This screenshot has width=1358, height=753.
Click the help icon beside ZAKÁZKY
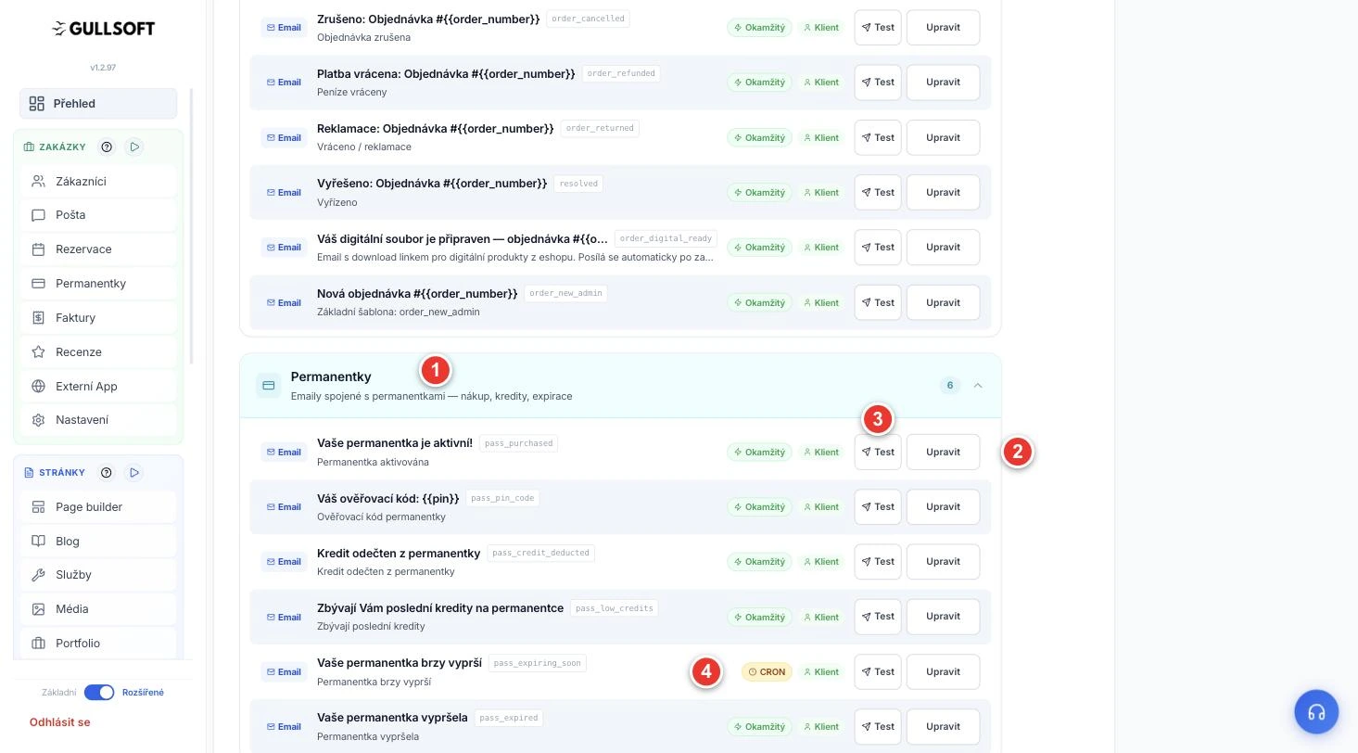pyautogui.click(x=107, y=147)
